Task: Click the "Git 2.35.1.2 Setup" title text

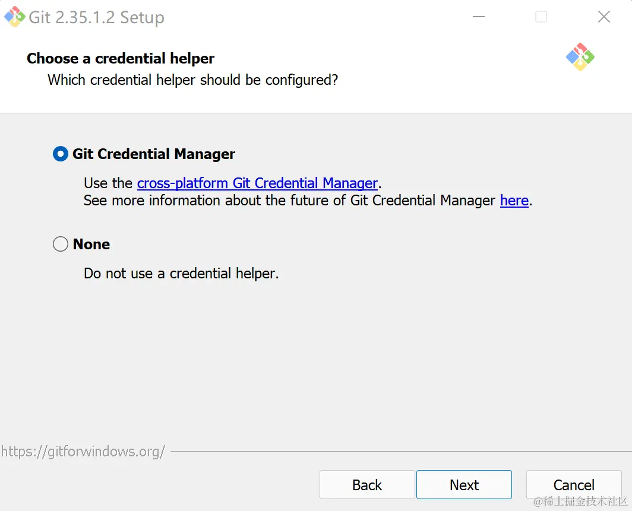Action: pos(96,17)
